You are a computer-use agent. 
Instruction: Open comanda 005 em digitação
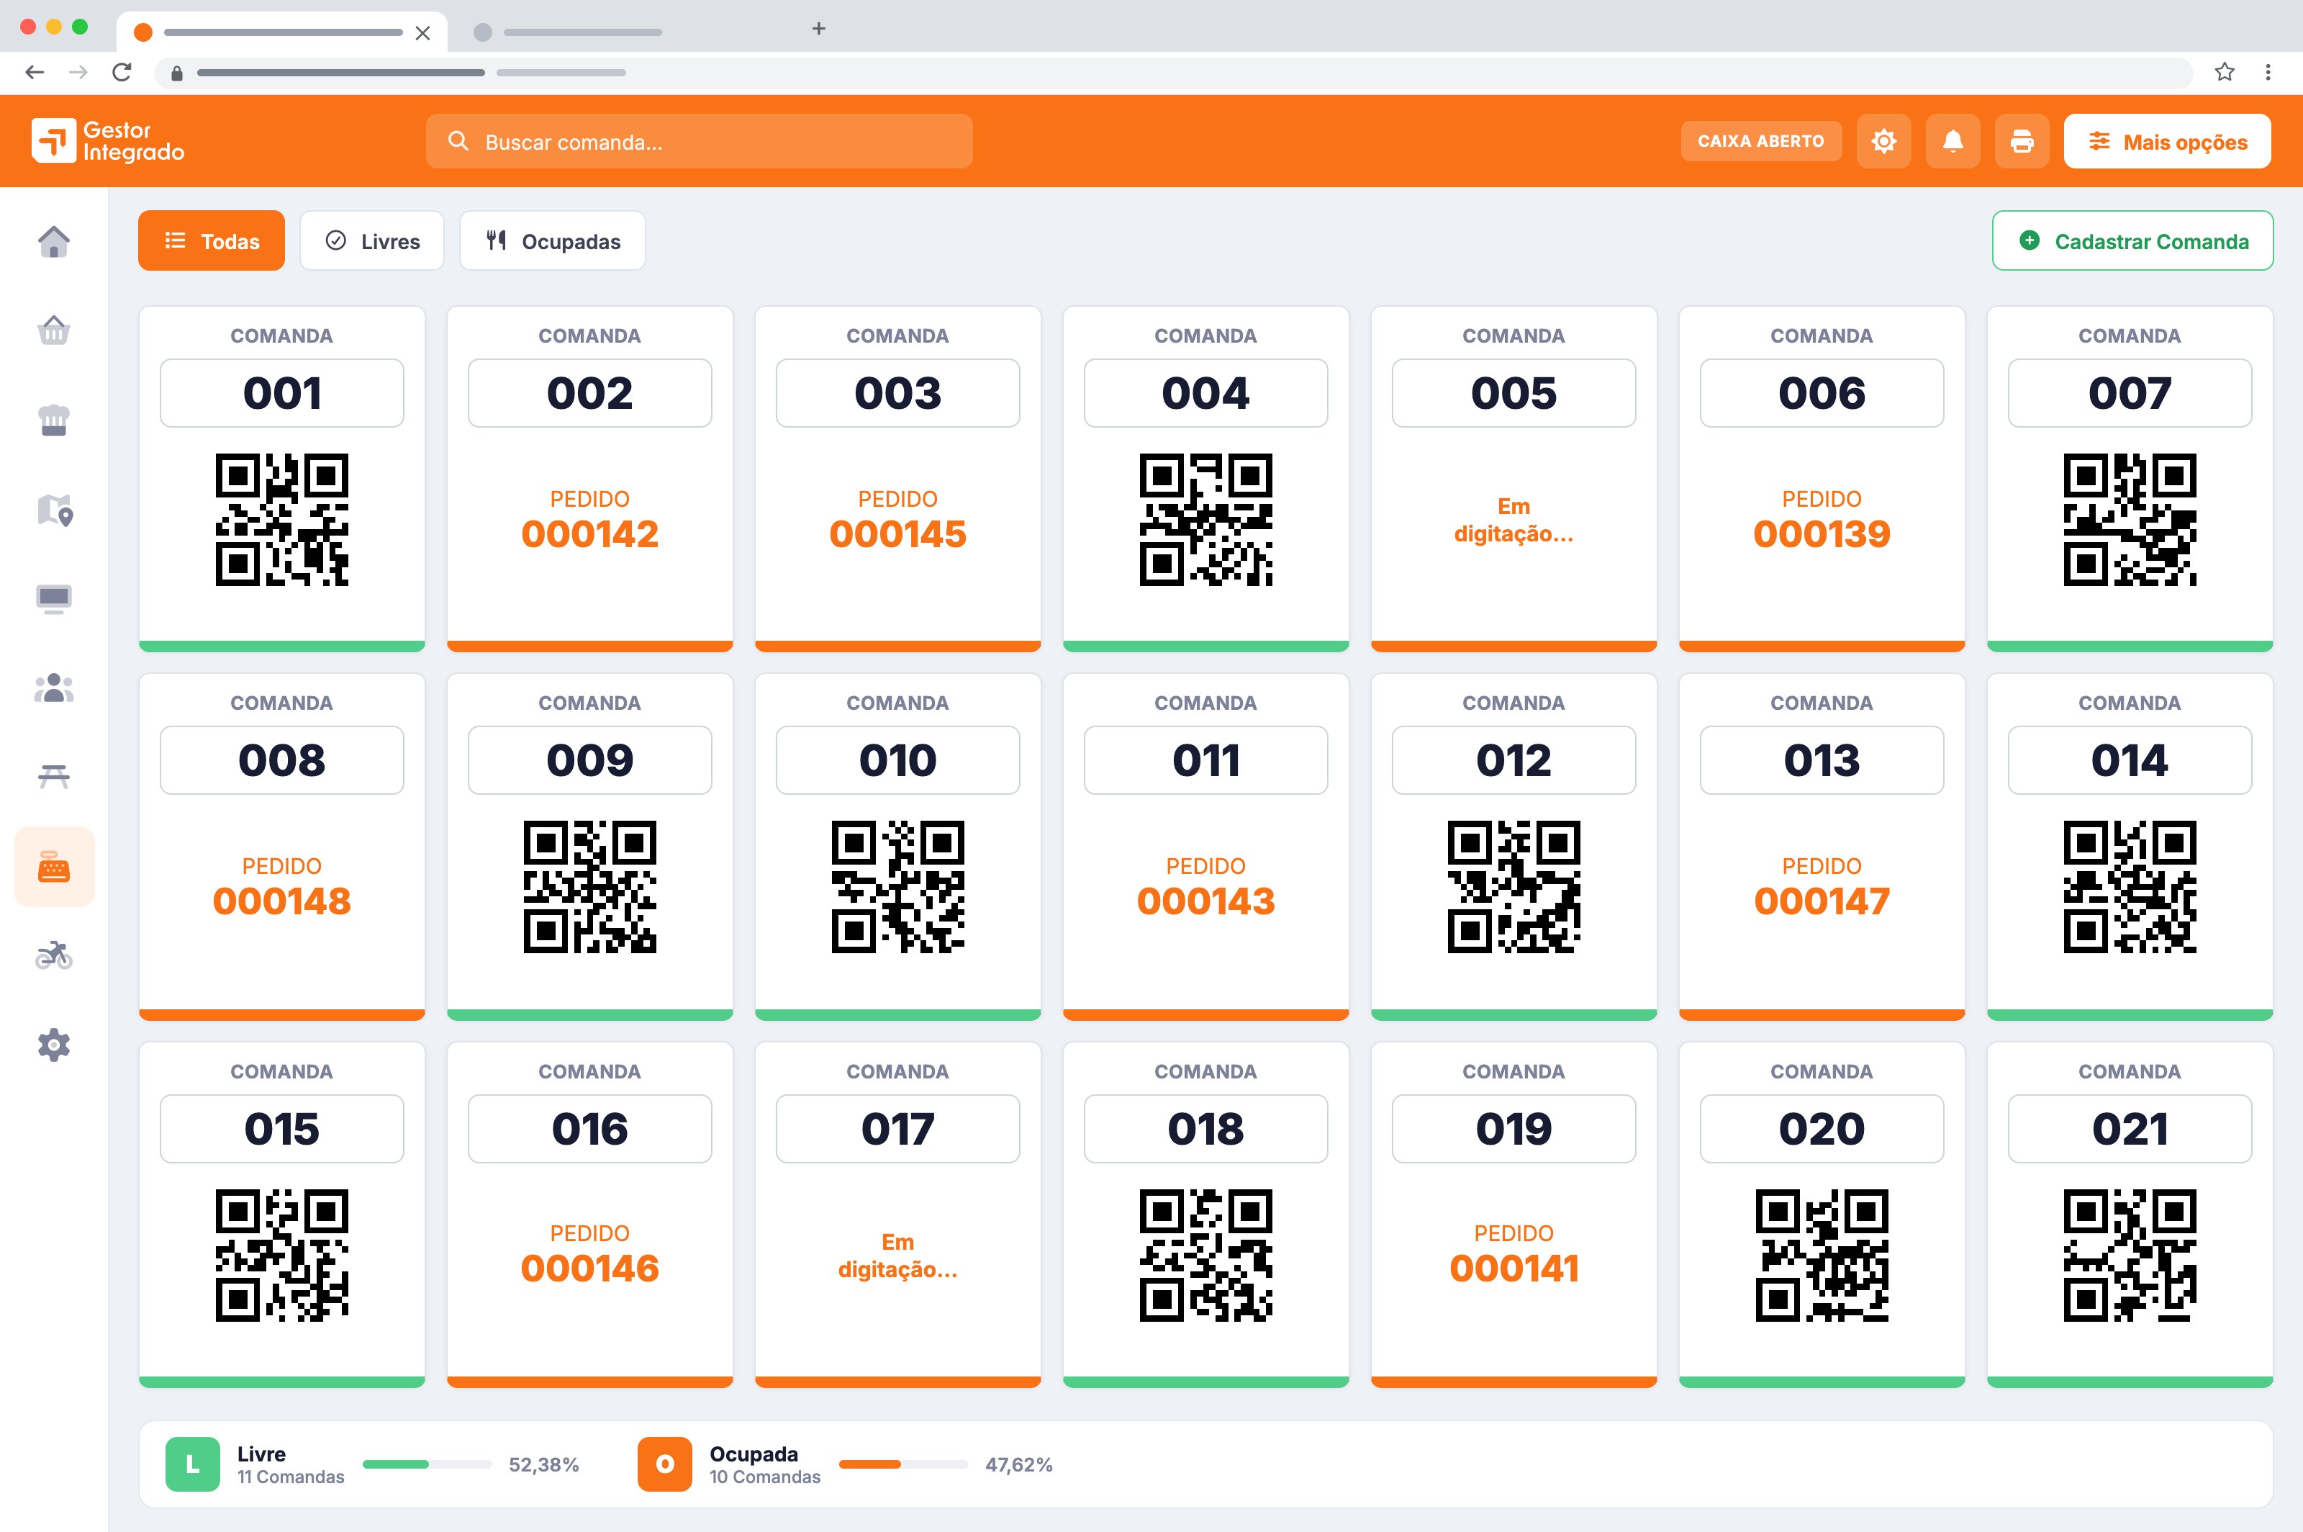pyautogui.click(x=1514, y=479)
